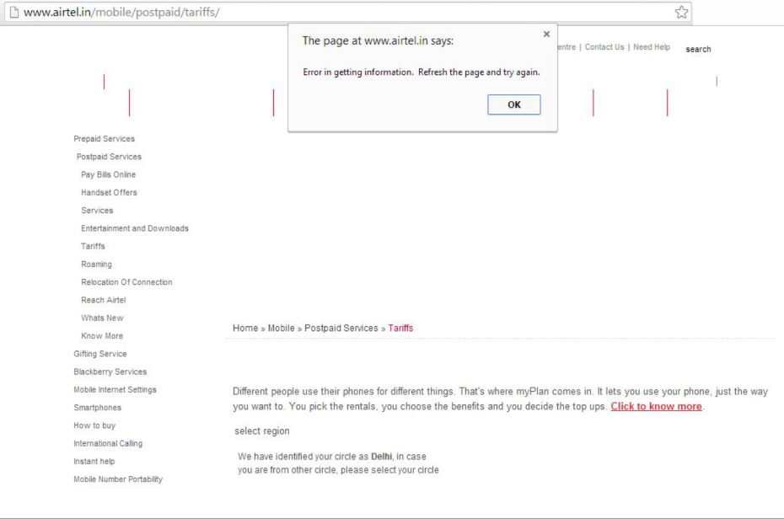Select the Know More sidebar item
784x519 pixels.
102,335
